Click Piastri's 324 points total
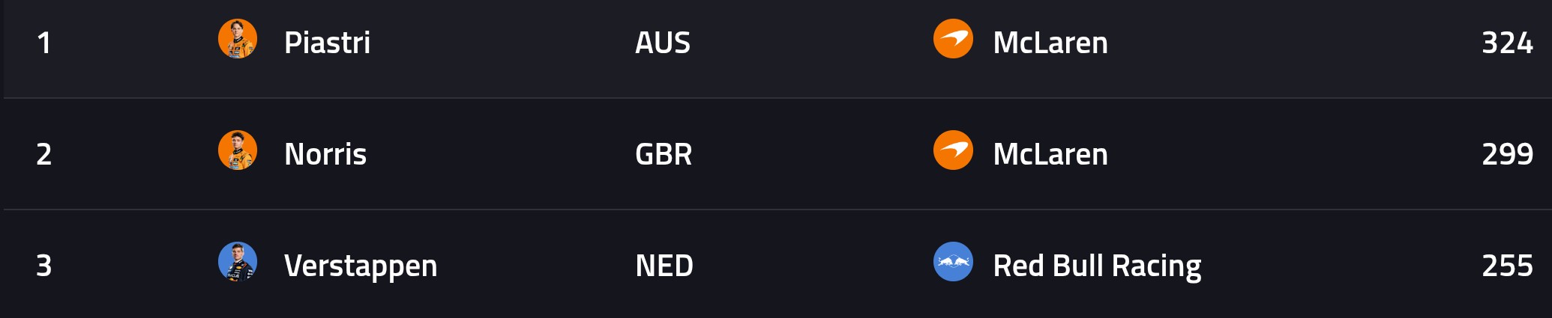Viewport: 1552px width, 318px height. (x=1507, y=43)
